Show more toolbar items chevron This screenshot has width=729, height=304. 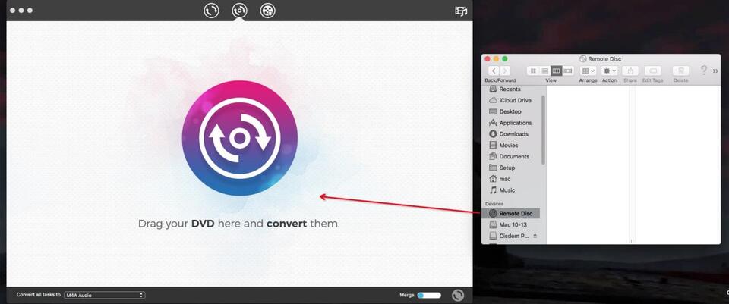point(715,71)
